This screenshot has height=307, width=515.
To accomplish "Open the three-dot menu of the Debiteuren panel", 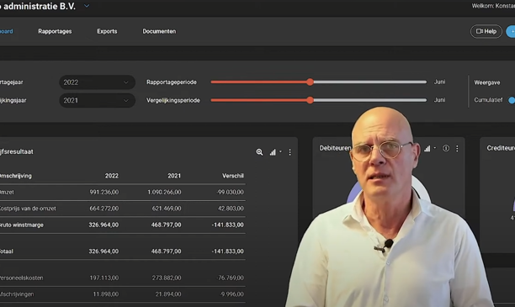I will coord(457,148).
